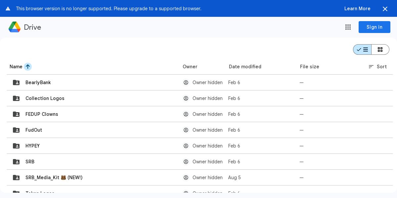The height and width of the screenshot is (198, 397).
Task: Click the owner avatar icon in BearlyBank row
Action: point(186,82)
